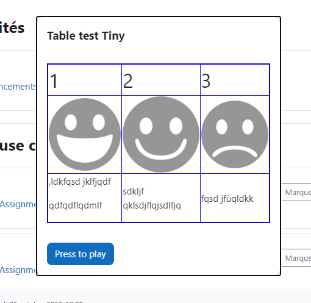Click the text cell ',ldkfqsd jklfjqdf'
The height and width of the screenshot is (303, 311).
(x=80, y=182)
